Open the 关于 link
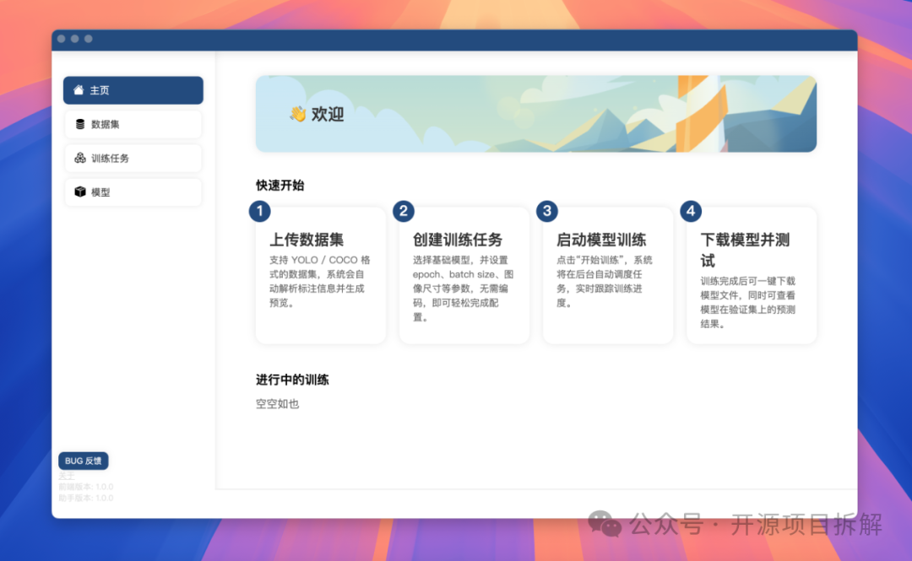 tap(67, 475)
